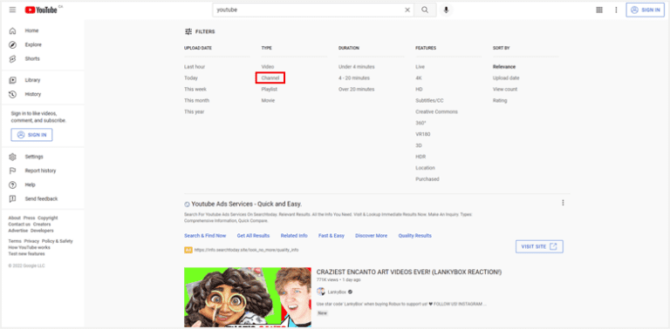
Task: Filter duration Under 4 minutes
Action: 356,67
